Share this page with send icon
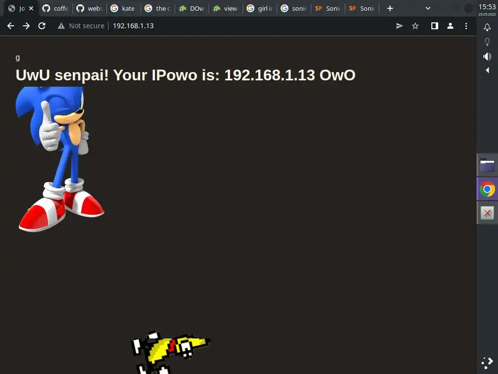 399,26
